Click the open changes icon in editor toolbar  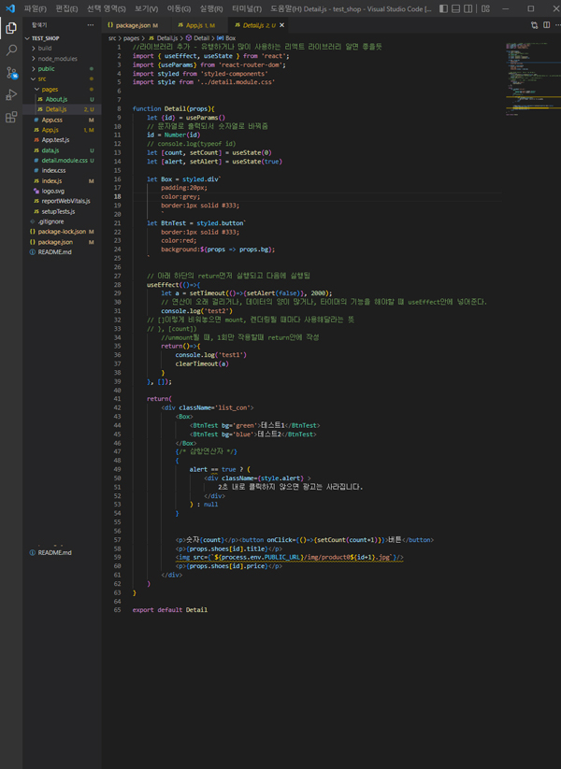534,25
